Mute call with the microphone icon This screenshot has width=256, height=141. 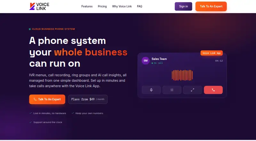[151, 90]
